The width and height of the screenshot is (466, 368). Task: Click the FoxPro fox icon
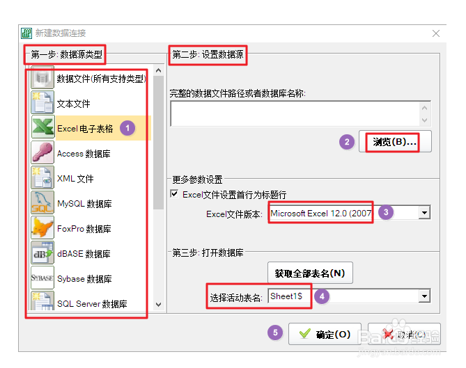[42, 227]
